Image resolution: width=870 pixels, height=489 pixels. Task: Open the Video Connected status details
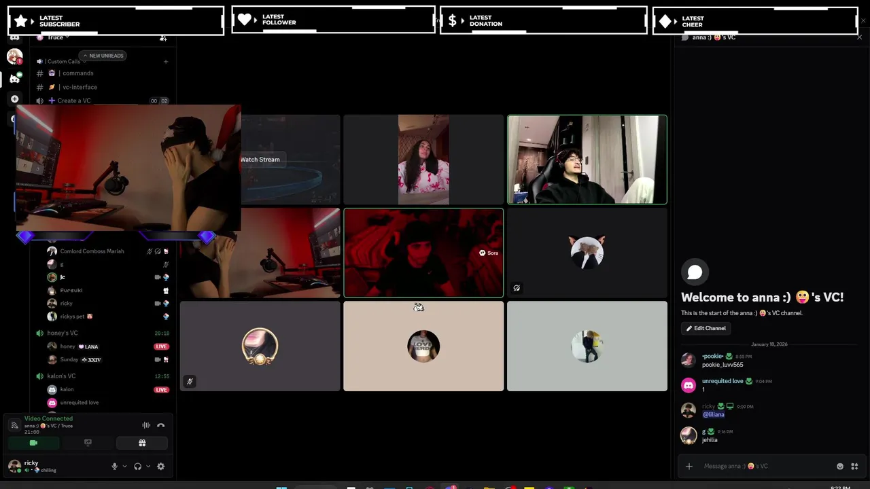48,419
